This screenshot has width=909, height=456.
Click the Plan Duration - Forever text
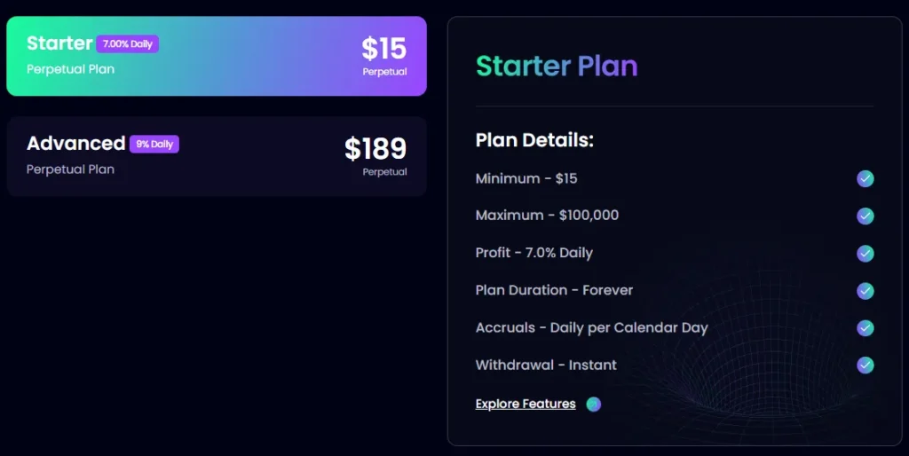[554, 291]
